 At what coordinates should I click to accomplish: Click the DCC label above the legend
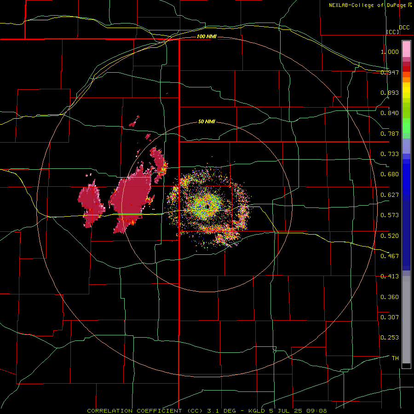click(x=404, y=28)
